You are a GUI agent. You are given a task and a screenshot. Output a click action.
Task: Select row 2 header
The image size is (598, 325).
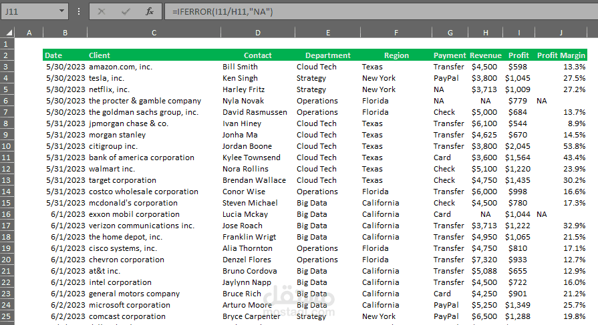[6, 55]
